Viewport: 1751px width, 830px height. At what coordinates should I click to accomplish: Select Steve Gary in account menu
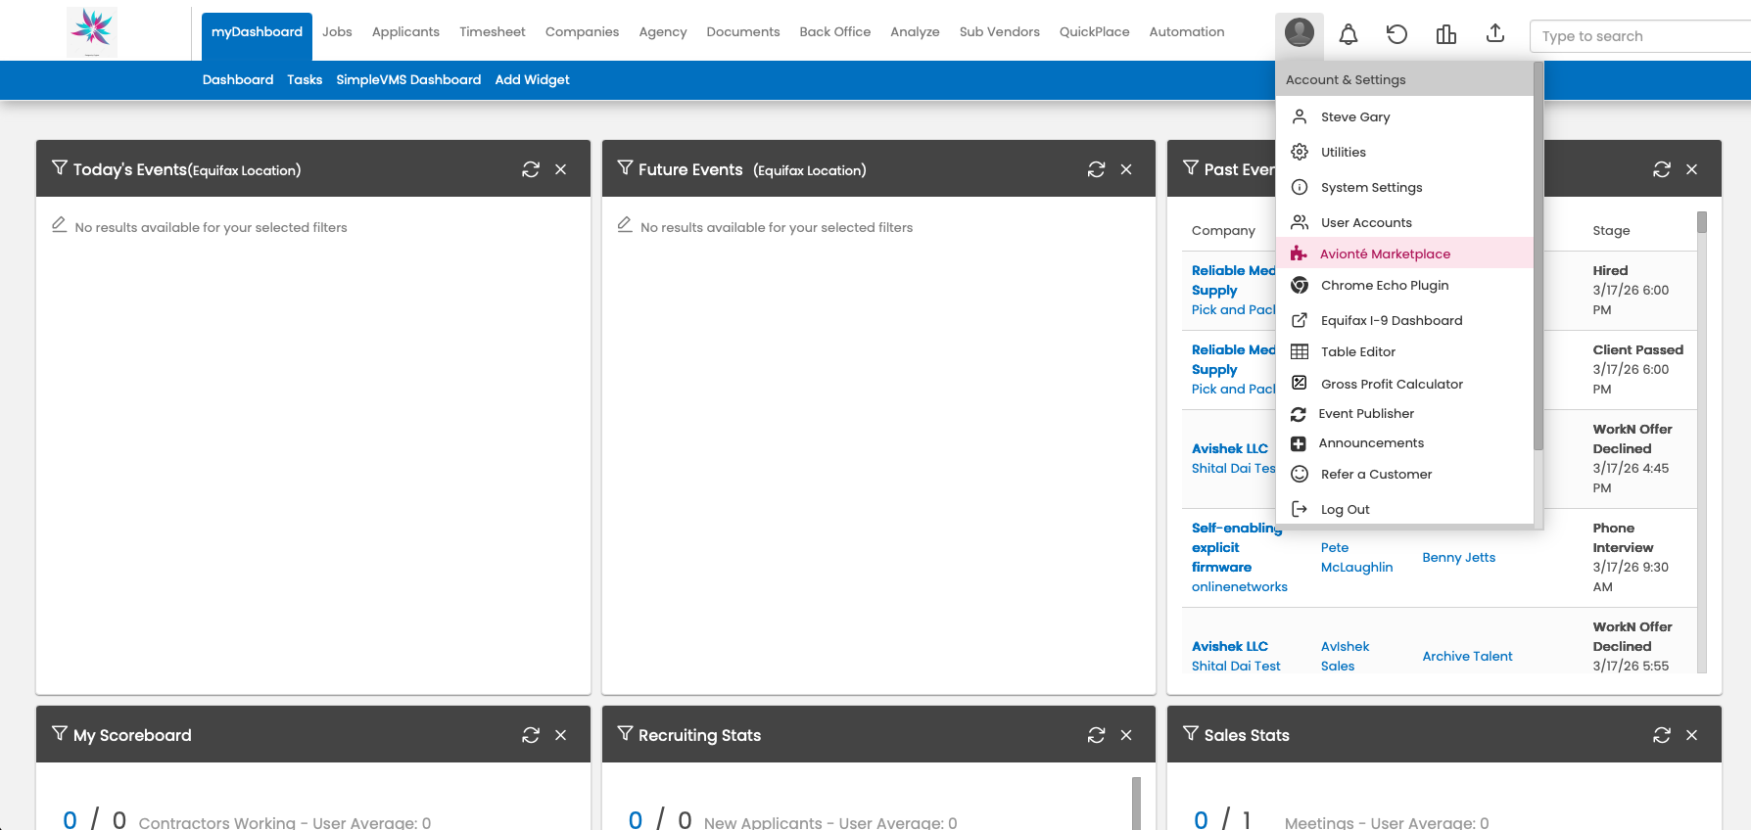1404,116
